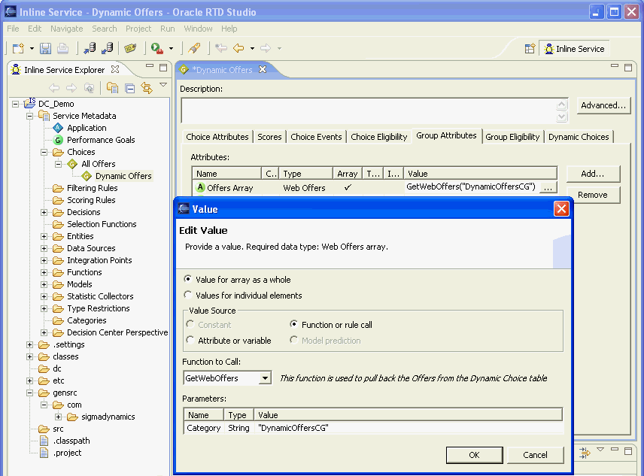Minimize the Inline Service Explorer panel
The height and width of the screenshot is (476, 644).
150,65
